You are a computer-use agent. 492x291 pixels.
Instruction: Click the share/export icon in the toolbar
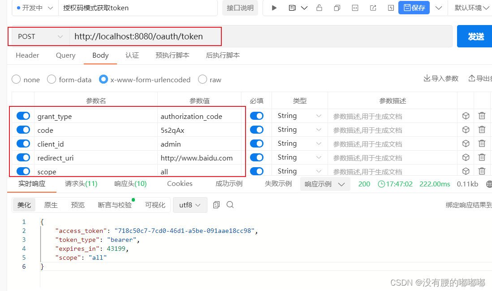tap(373, 8)
